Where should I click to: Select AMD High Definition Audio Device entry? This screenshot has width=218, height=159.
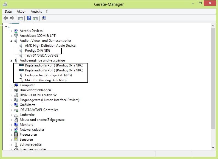[50, 46]
